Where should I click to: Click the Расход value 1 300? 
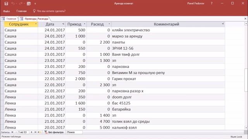99,61
